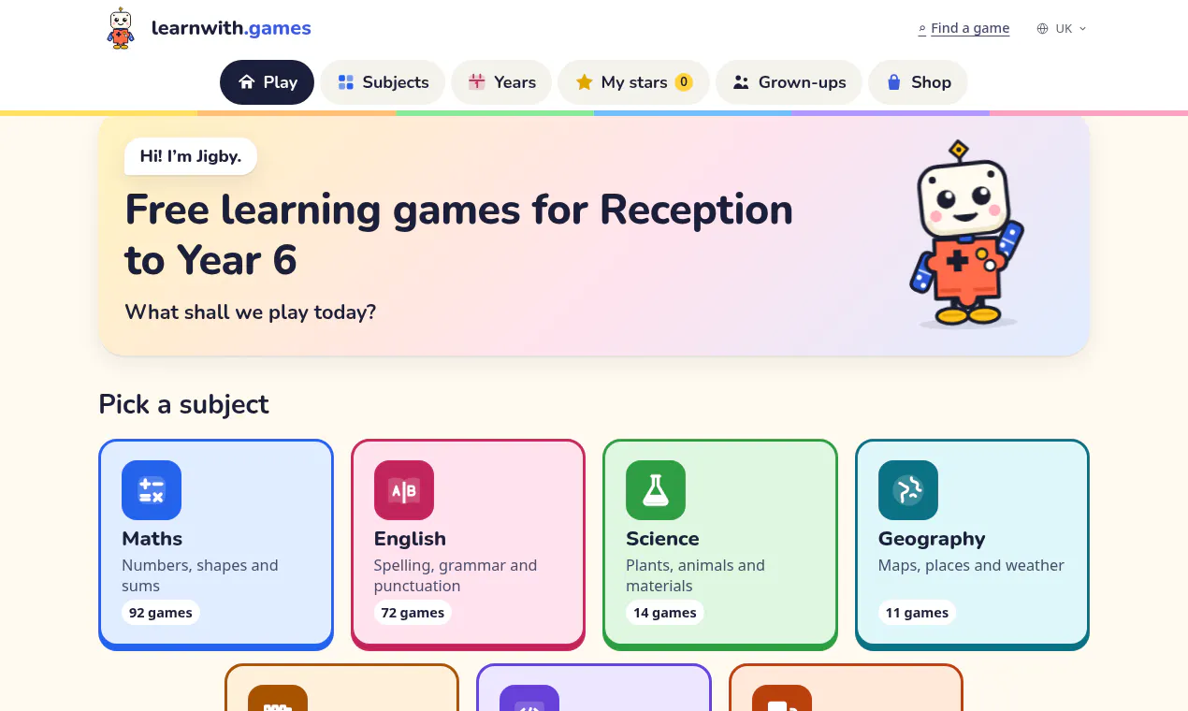Open the Science subject card title
Screen dimensions: 1188x711
(662, 539)
